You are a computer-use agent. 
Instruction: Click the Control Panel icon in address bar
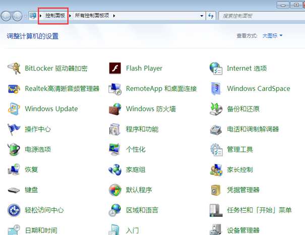pyautogui.click(x=33, y=16)
